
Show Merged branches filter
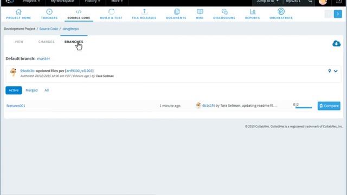(x=31, y=90)
